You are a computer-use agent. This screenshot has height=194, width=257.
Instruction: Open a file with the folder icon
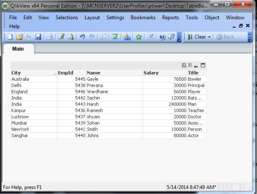[20, 37]
